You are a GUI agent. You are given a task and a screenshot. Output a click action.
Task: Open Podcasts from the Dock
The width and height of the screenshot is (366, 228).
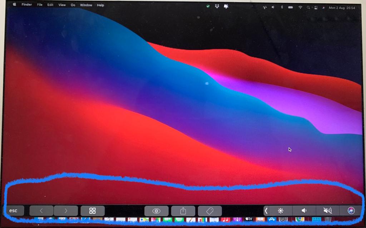[x=237, y=219]
